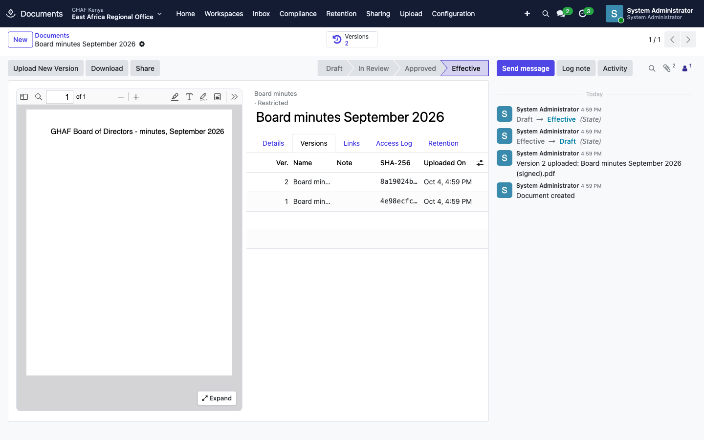Viewport: 704px width, 440px height.
Task: Expand the East Africa Regional Office switcher
Action: pyautogui.click(x=117, y=14)
